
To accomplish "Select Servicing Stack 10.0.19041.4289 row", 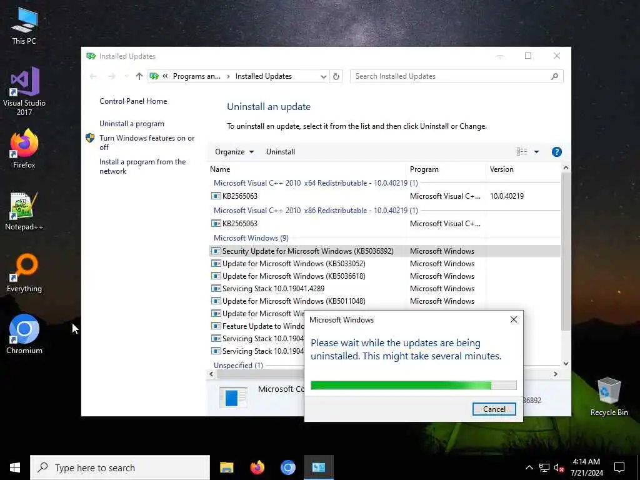I will (x=384, y=289).
